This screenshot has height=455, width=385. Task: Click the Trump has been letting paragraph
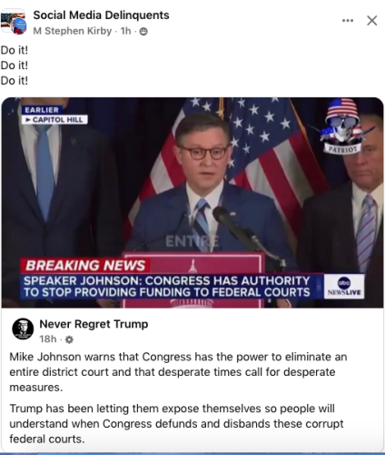pyautogui.click(x=176, y=424)
